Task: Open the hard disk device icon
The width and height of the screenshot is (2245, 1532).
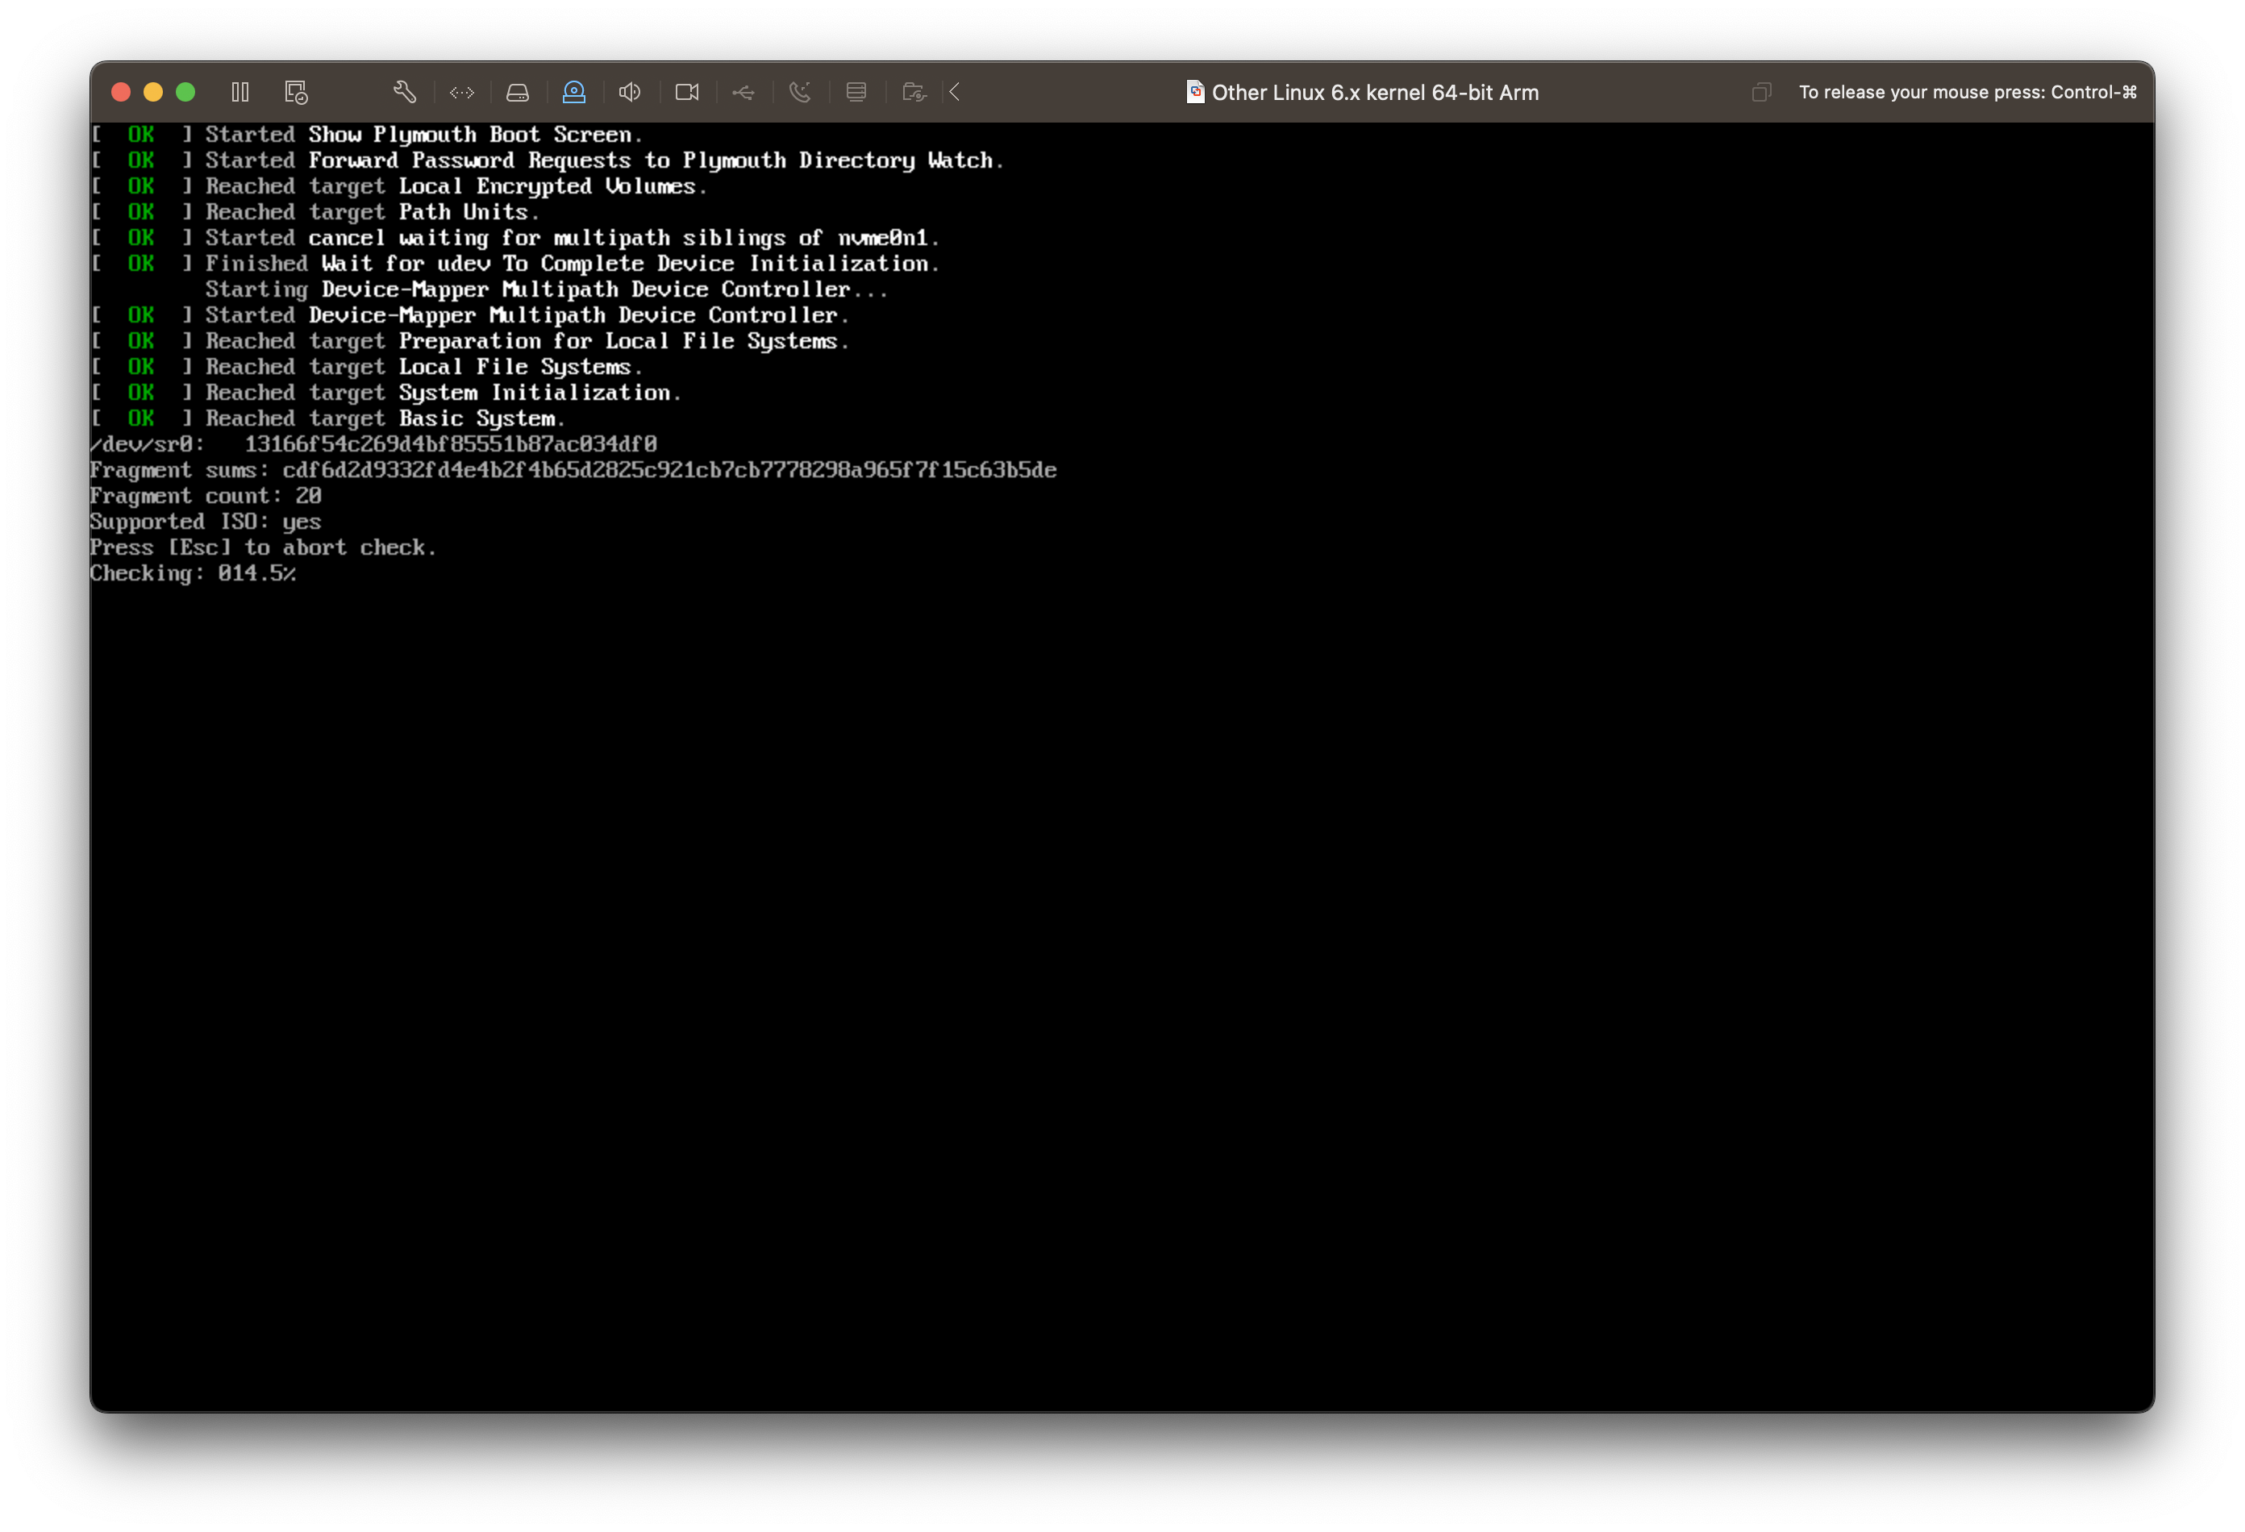Action: click(x=518, y=93)
